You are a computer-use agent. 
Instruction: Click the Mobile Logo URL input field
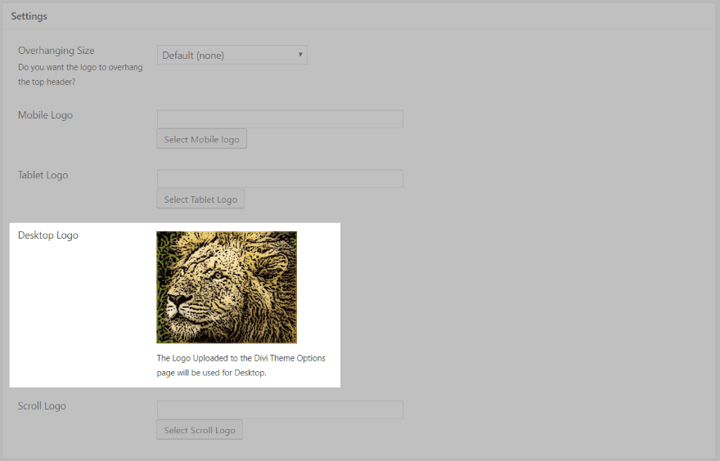[280, 119]
